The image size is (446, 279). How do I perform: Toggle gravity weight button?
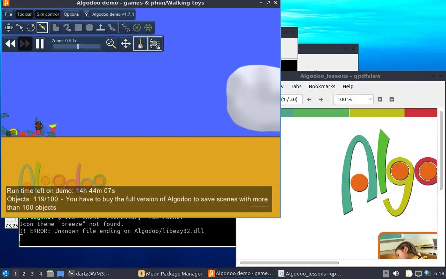pos(140,44)
